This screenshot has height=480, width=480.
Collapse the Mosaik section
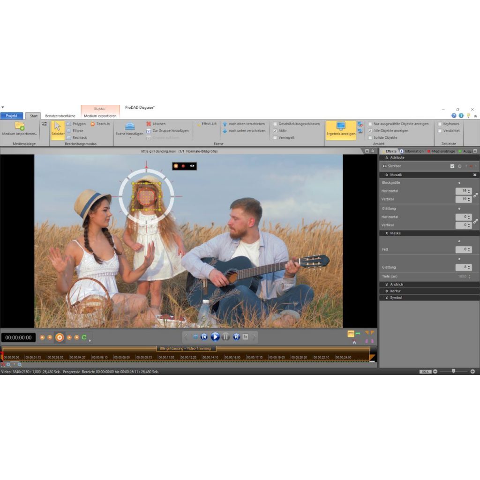(x=387, y=175)
